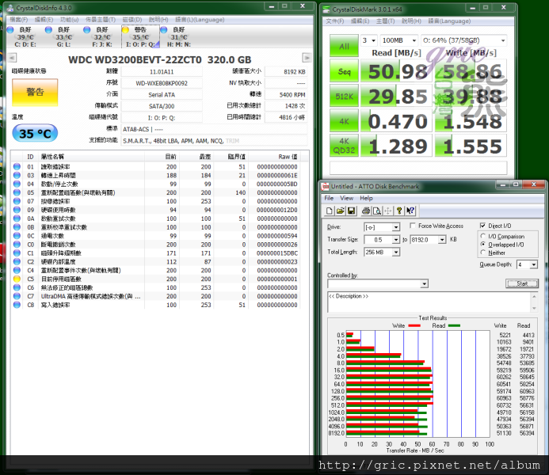This screenshot has height=475, width=549.
Task: Open 功能(u) menu in CrystalDiskInfo
Action: click(x=70, y=20)
